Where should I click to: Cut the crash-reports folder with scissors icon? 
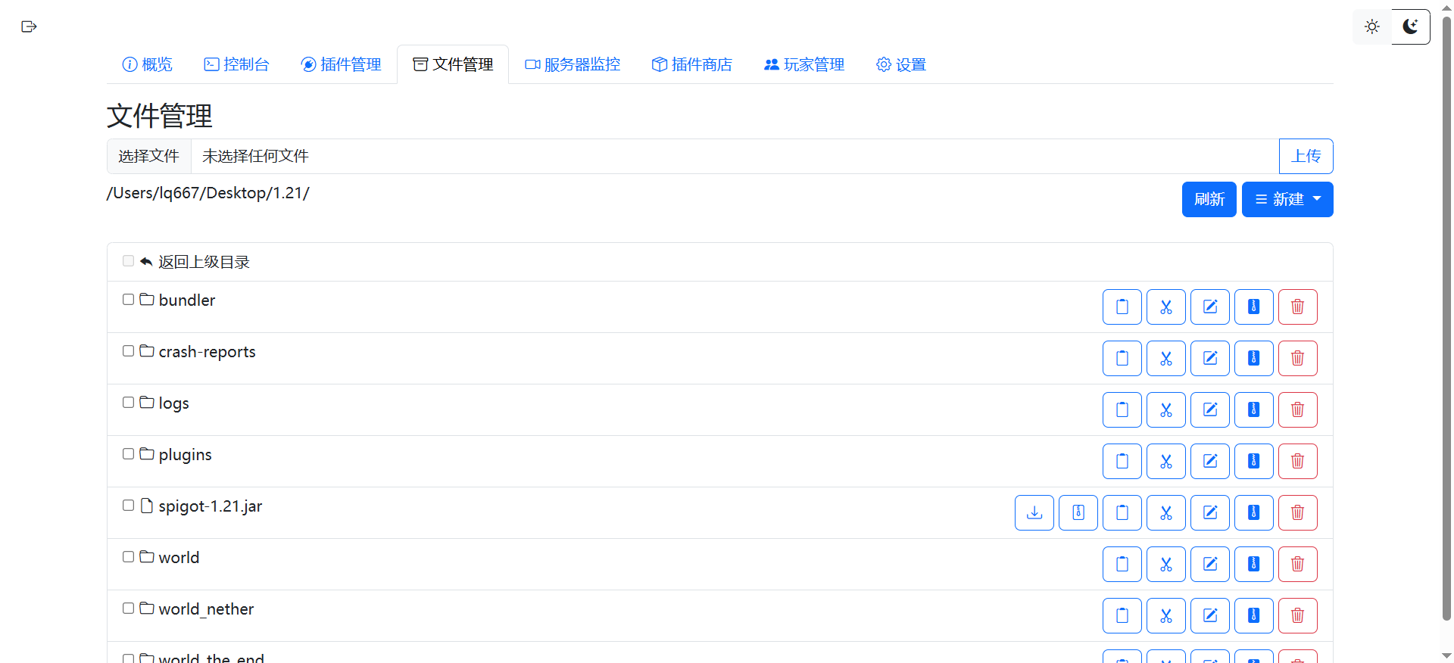pos(1166,358)
